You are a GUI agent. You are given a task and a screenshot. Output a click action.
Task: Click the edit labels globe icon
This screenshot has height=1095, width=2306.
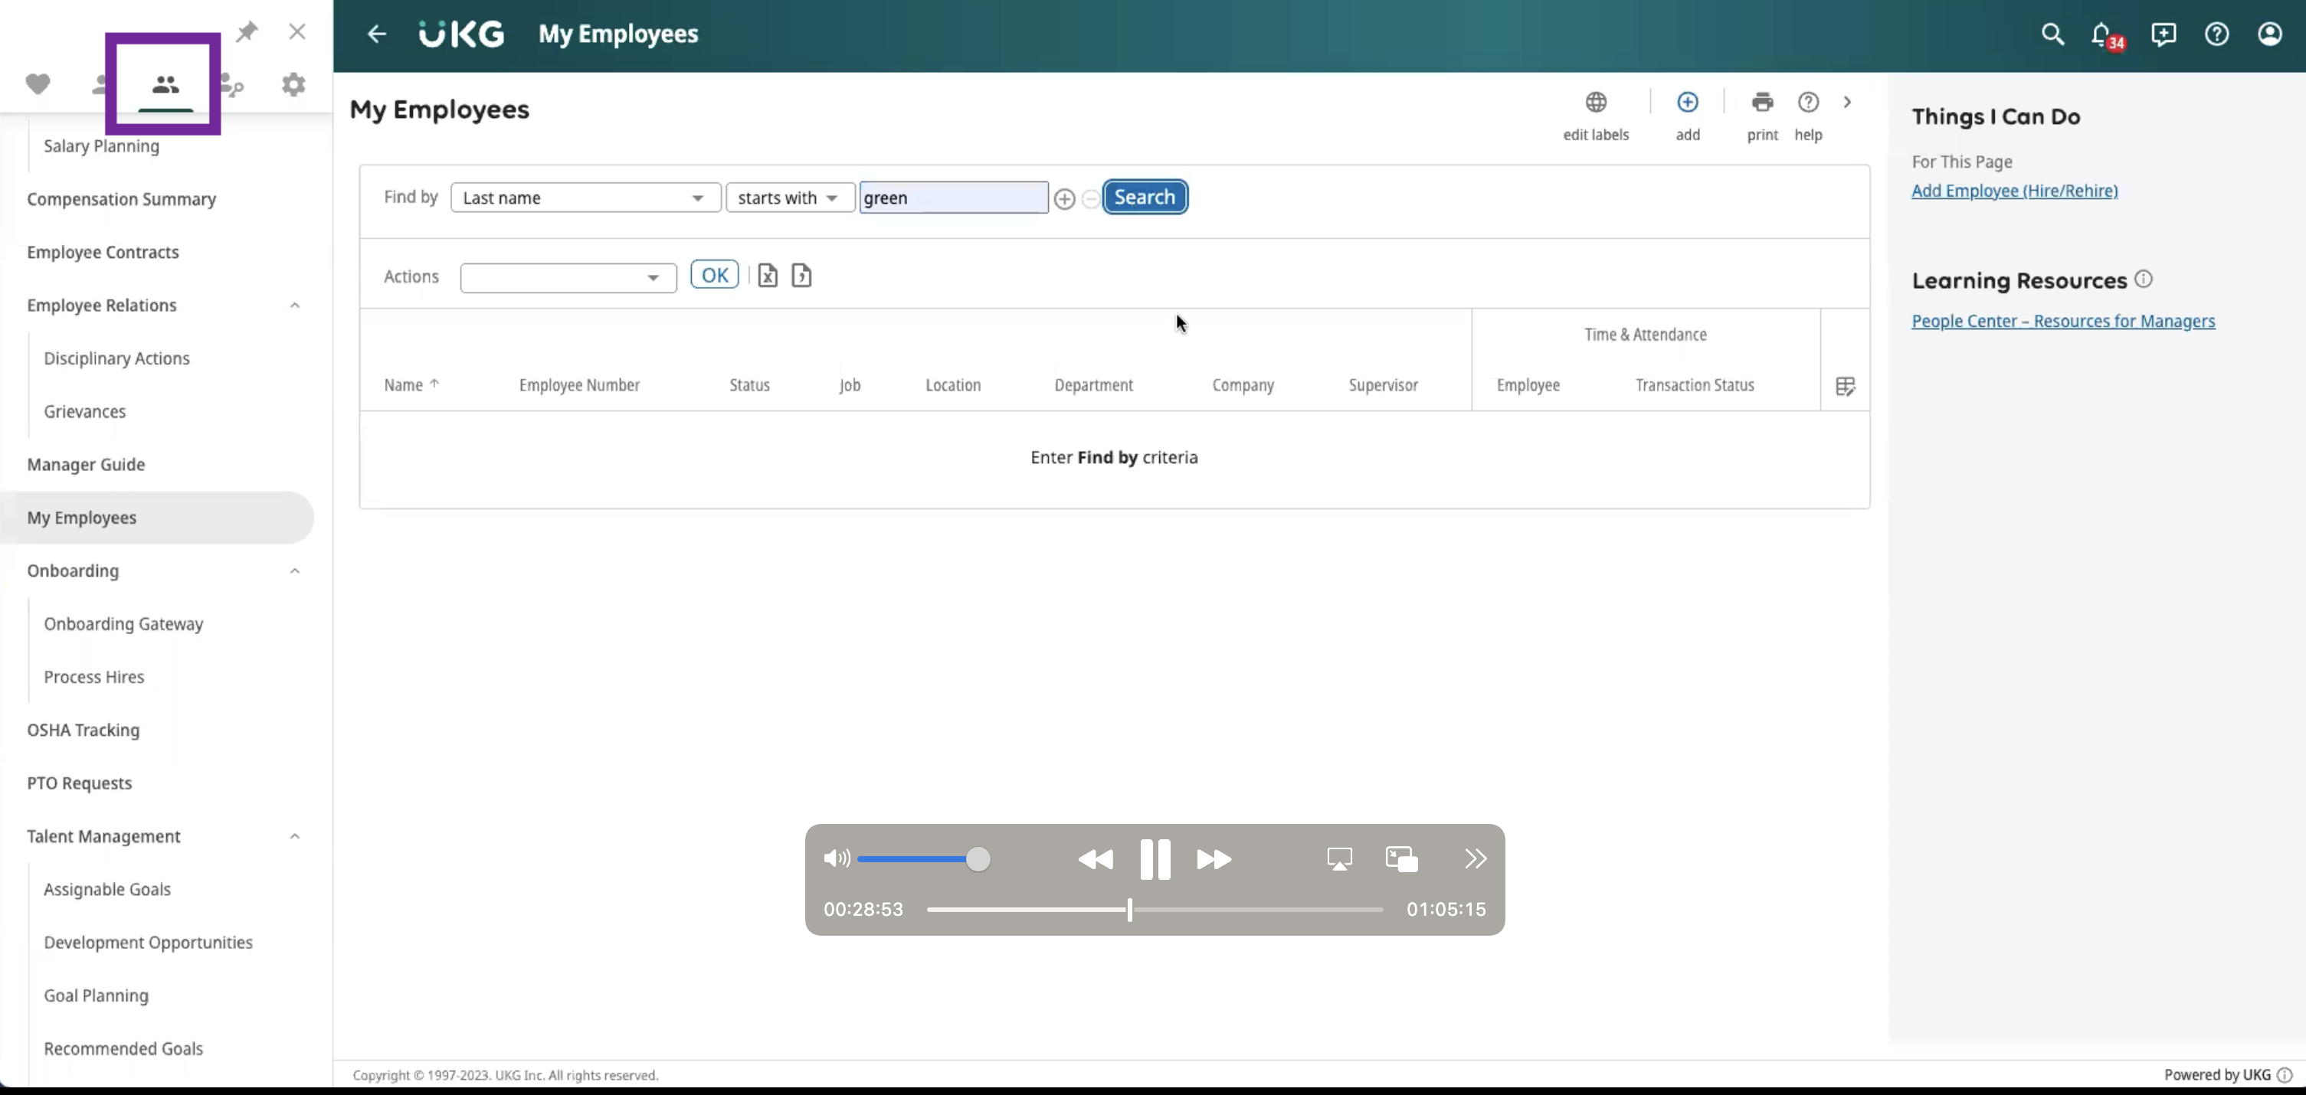[x=1596, y=102]
